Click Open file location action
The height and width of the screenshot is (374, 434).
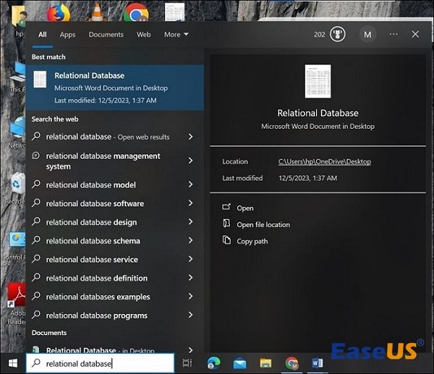pyautogui.click(x=263, y=224)
